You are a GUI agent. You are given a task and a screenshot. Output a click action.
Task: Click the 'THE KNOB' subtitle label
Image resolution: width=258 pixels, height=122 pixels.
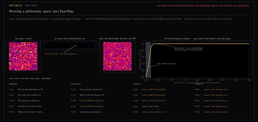[31, 6]
